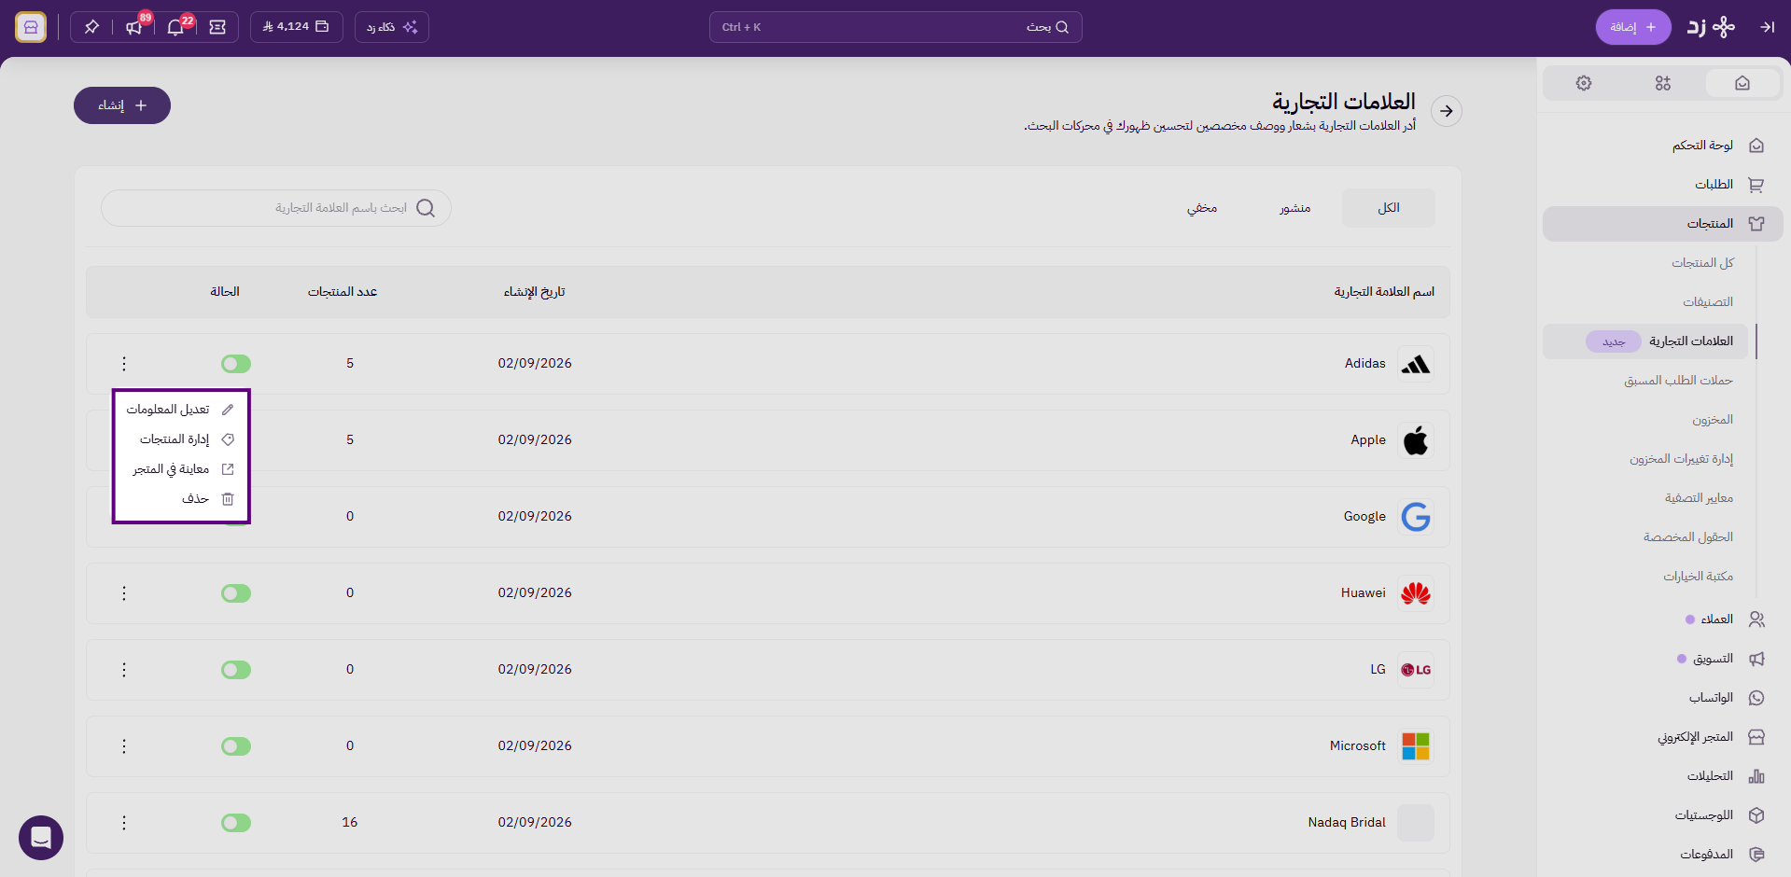This screenshot has width=1791, height=877.
Task: Click the Google brand logo
Action: (x=1416, y=517)
